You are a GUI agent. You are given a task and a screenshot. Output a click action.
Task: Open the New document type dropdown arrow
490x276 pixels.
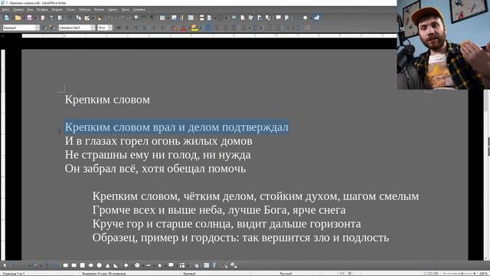tap(12, 18)
